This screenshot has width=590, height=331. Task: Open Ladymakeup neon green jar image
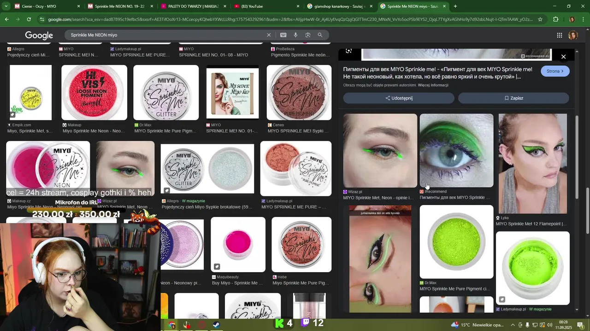tap(533, 268)
